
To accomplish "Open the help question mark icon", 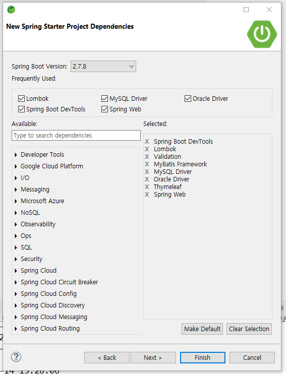I will pyautogui.click(x=16, y=357).
